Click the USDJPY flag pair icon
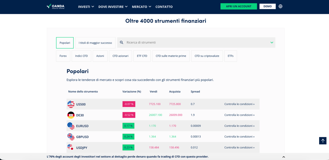 coord(71,147)
